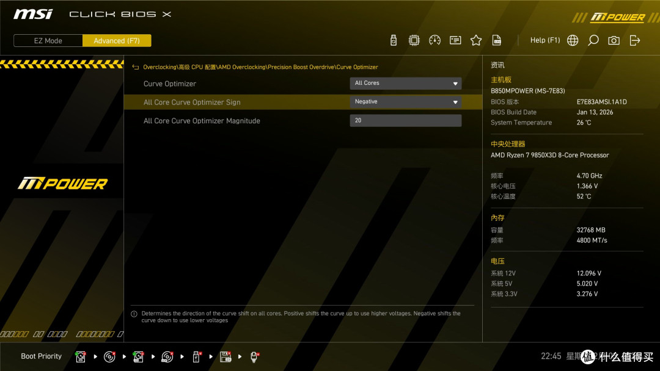Click BIOS build date Jan 13, 2026
This screenshot has width=660, height=371.
(x=595, y=112)
